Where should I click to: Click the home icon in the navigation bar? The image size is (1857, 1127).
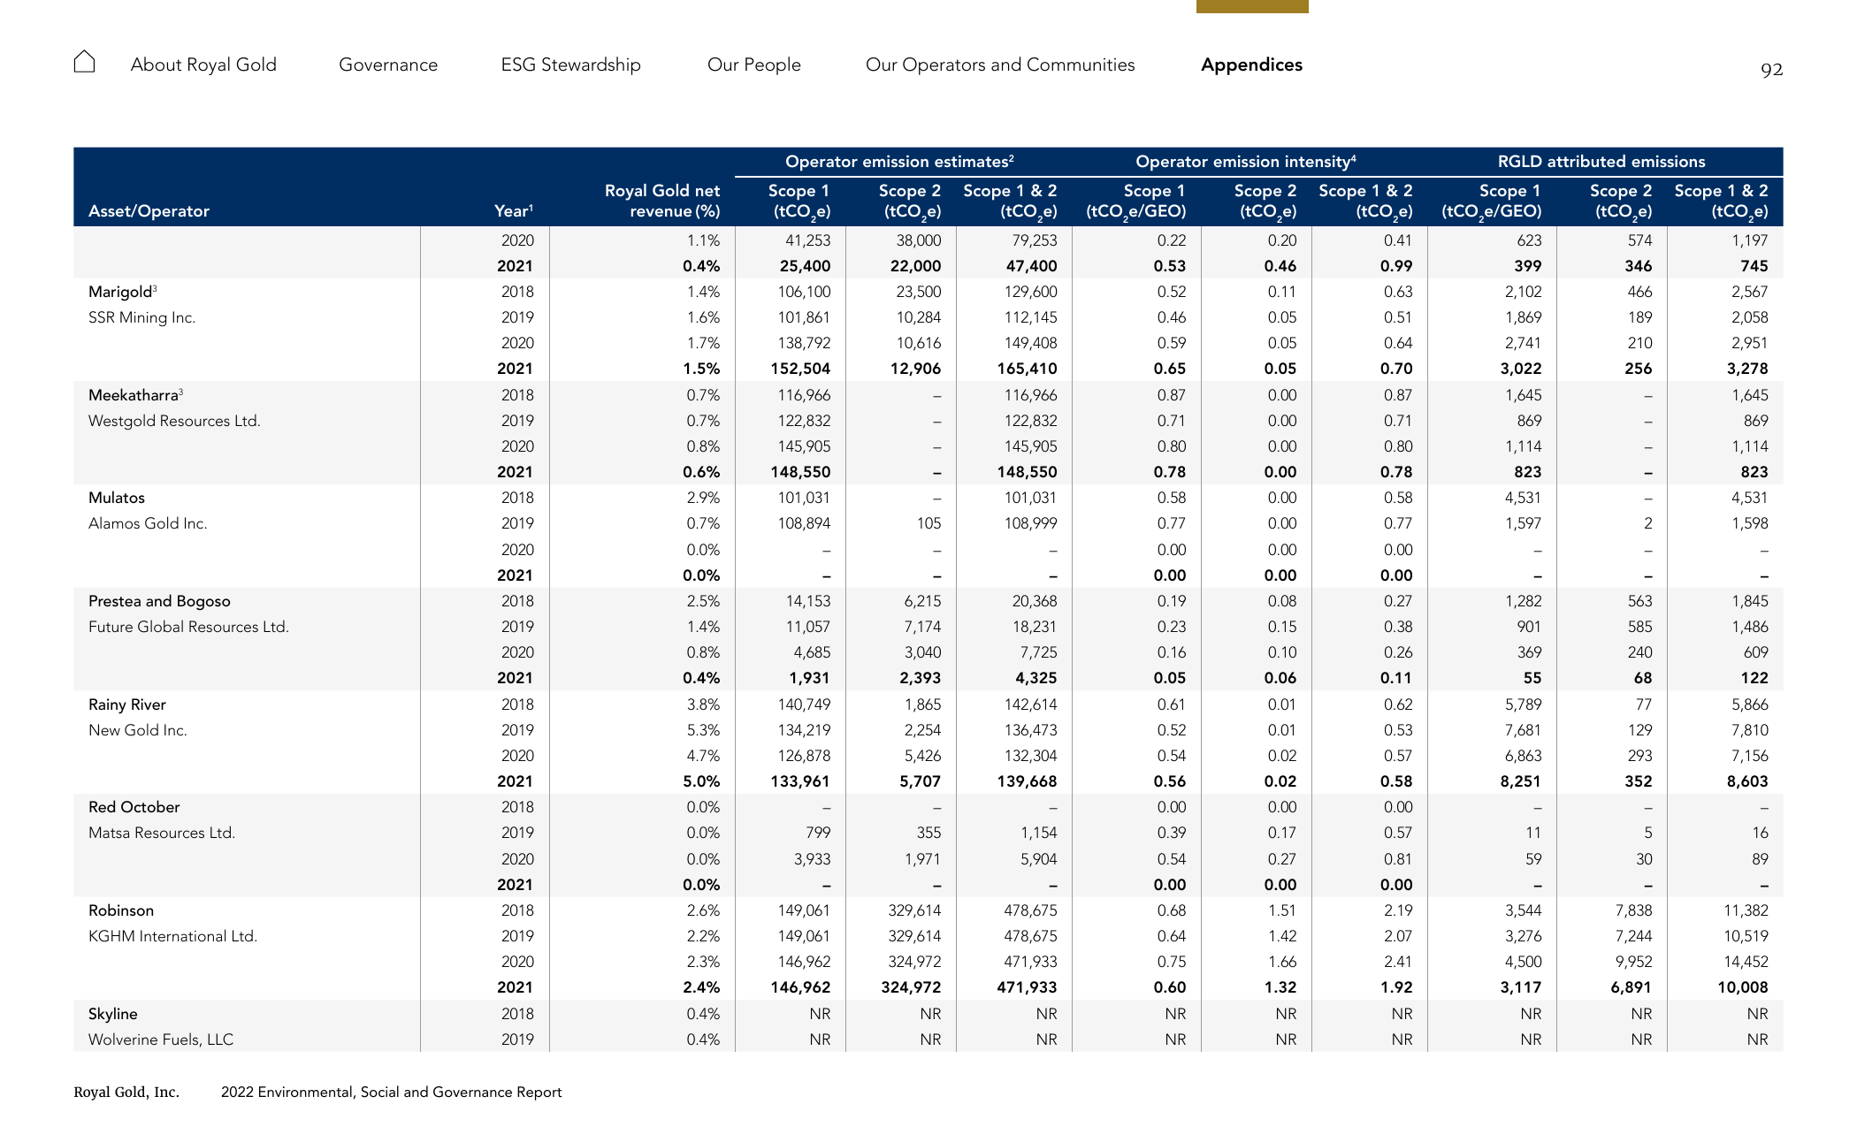(x=84, y=62)
